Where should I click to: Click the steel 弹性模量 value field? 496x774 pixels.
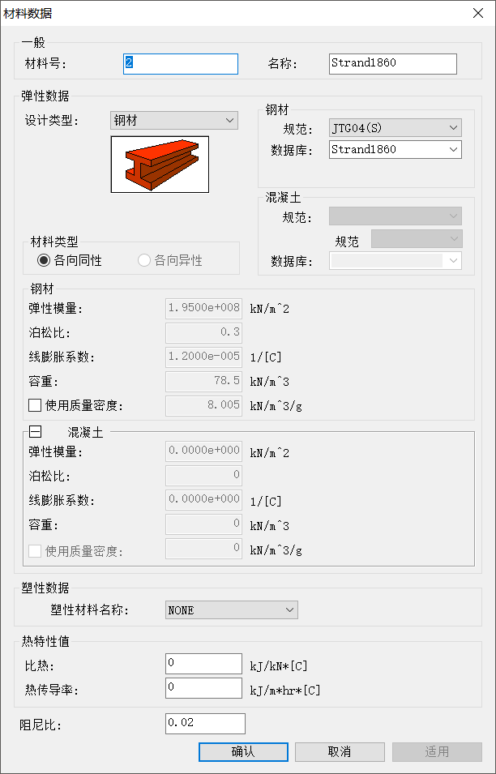tap(203, 308)
